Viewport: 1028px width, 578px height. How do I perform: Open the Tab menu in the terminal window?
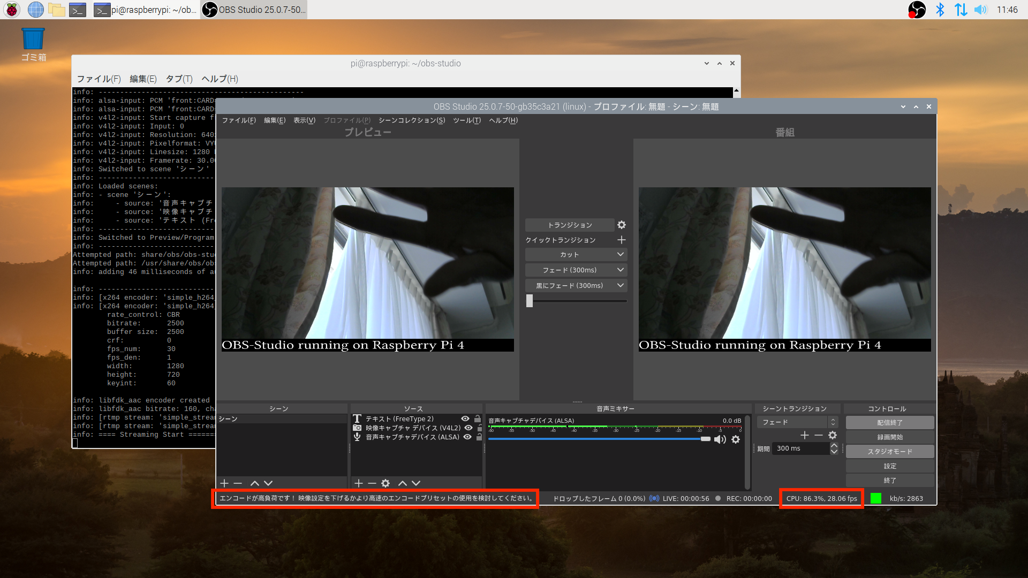pos(179,79)
